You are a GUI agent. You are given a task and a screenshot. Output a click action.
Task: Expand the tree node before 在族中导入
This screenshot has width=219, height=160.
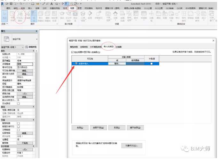point(74,64)
